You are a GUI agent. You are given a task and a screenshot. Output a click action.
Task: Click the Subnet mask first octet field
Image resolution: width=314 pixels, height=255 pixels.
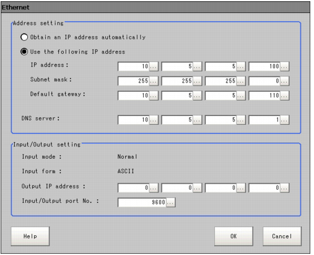click(x=134, y=81)
